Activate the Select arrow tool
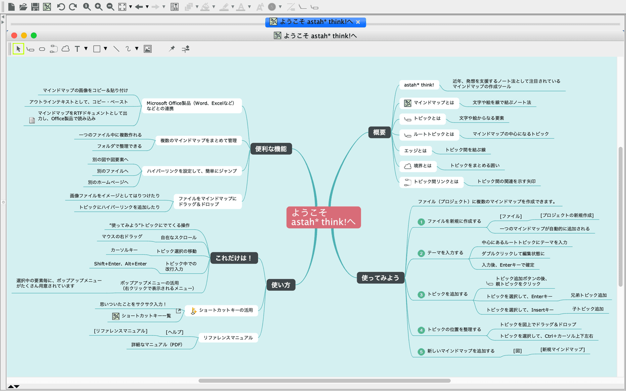The width and height of the screenshot is (626, 391). tap(19, 49)
